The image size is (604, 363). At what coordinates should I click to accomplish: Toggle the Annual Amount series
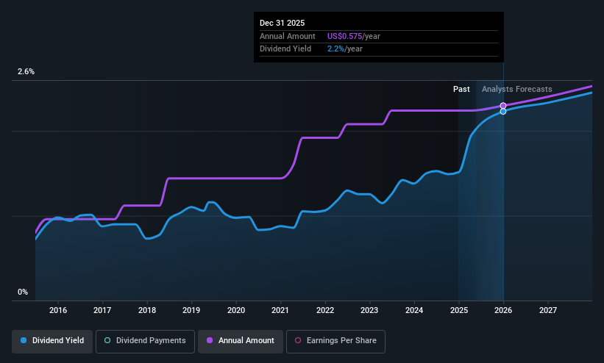point(241,341)
